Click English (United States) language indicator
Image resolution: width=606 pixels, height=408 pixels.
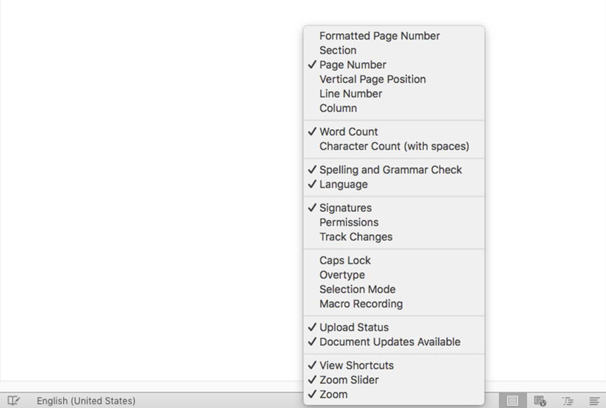point(86,401)
